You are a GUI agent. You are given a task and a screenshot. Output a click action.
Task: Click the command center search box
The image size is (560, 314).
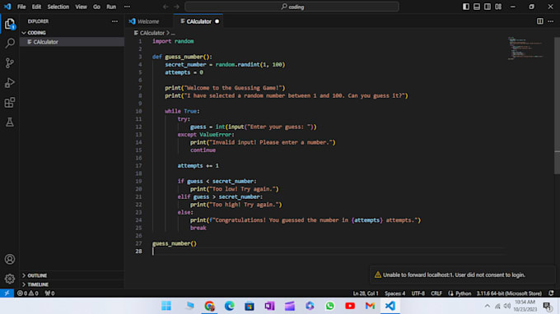coord(292,7)
